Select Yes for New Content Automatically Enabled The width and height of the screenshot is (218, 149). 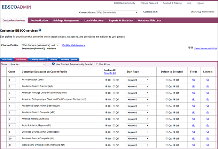point(97,64)
